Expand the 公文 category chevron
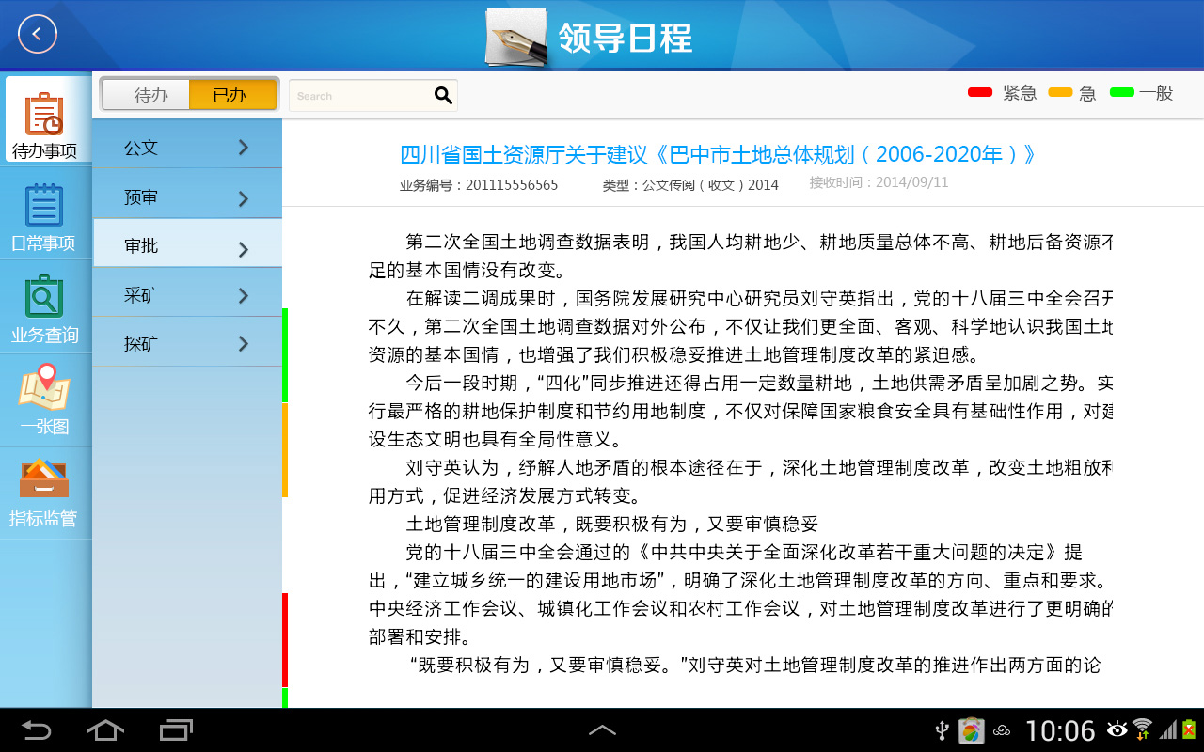This screenshot has width=1204, height=752. click(244, 148)
